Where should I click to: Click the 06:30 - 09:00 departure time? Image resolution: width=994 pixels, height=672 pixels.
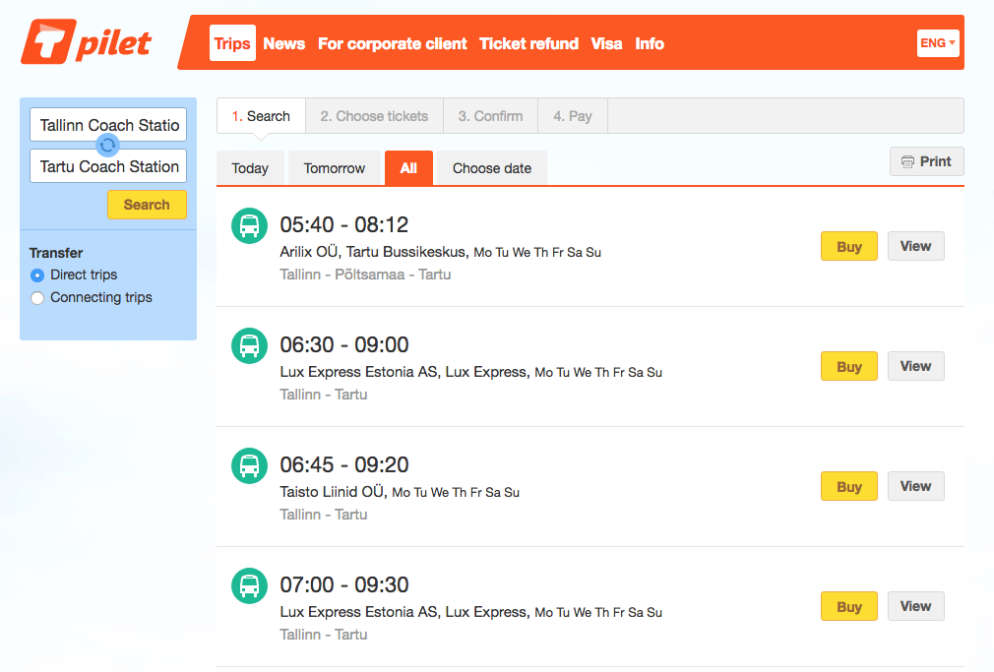344,345
